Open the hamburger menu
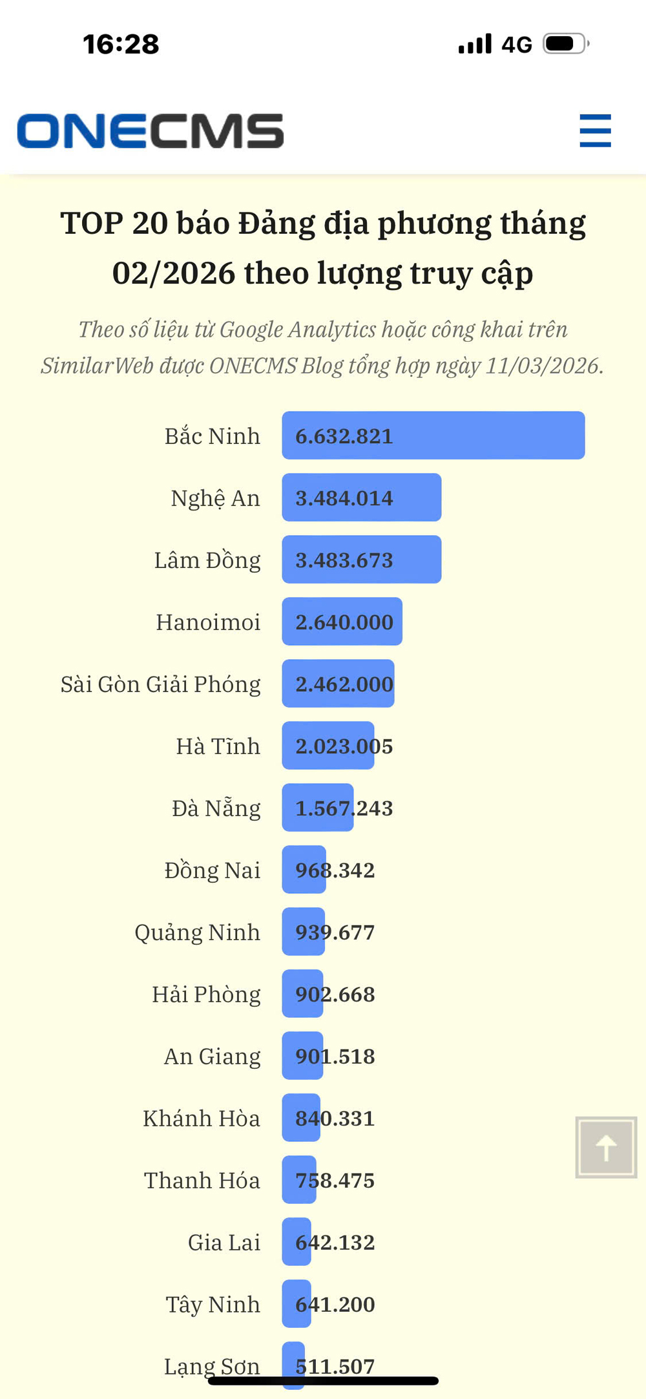Image resolution: width=646 pixels, height=1399 pixels. click(595, 131)
